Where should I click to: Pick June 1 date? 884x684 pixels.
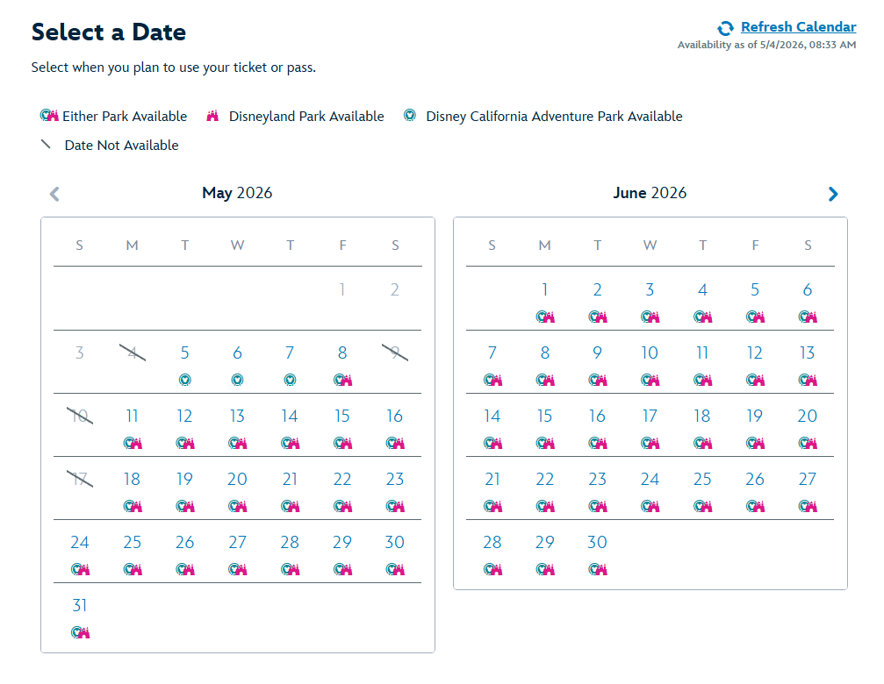tap(544, 290)
